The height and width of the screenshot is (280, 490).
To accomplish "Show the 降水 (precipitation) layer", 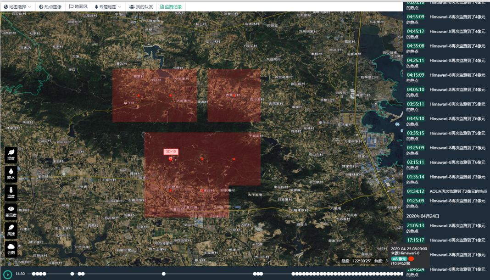I will click(x=11, y=174).
